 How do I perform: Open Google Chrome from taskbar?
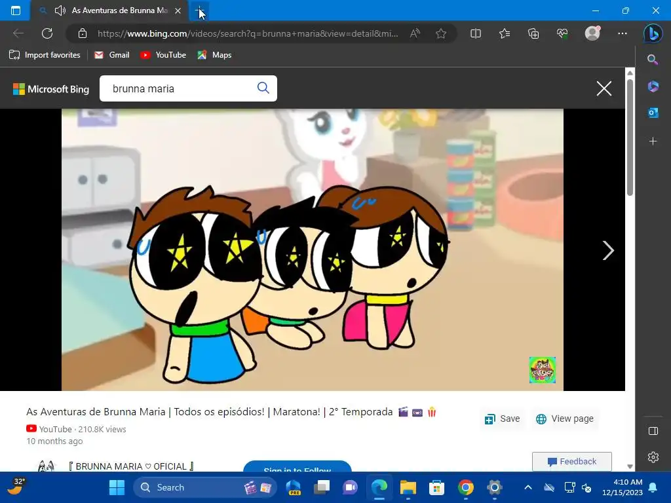(x=466, y=487)
